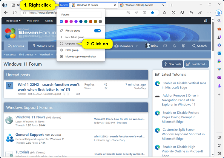Open browser History icon
The width and height of the screenshot is (224, 158).
click(174, 13)
